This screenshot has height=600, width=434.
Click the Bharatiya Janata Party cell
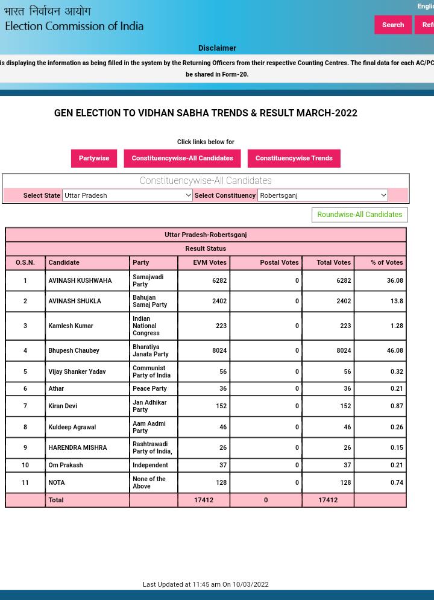150,350
